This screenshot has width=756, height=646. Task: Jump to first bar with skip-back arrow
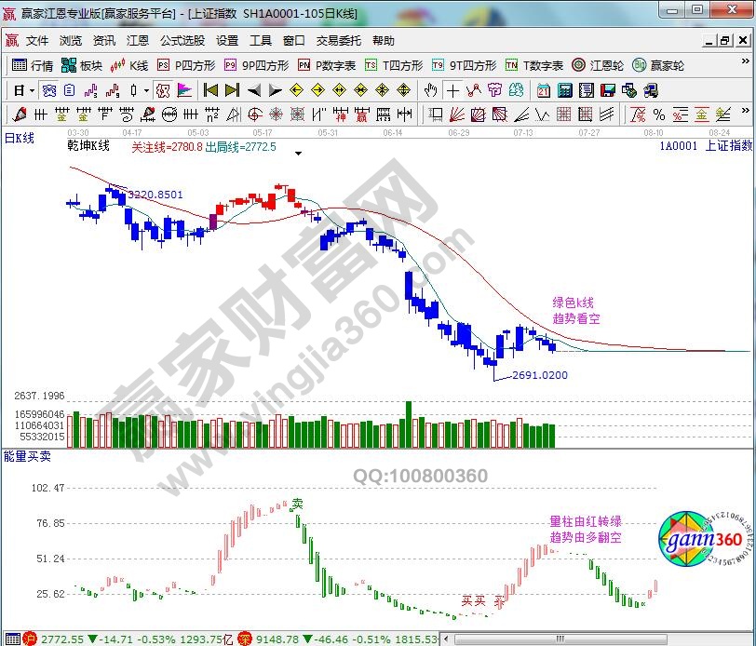coord(210,90)
